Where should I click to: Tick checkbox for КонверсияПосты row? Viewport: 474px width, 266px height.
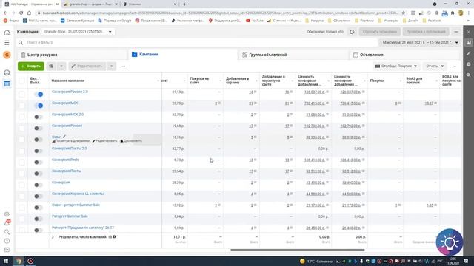pyautogui.click(x=21, y=174)
